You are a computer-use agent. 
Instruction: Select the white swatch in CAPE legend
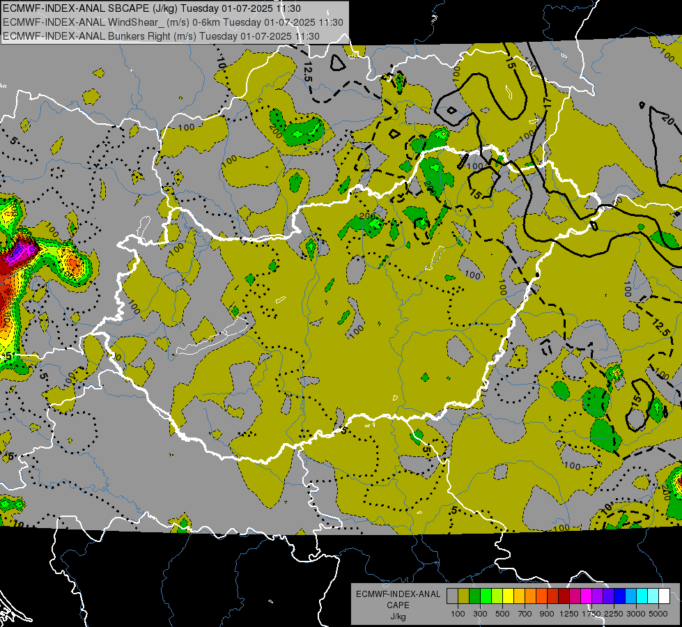(664, 596)
